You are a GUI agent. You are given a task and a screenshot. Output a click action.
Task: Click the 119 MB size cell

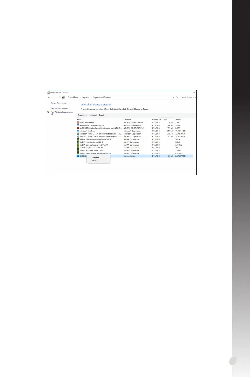click(170, 122)
